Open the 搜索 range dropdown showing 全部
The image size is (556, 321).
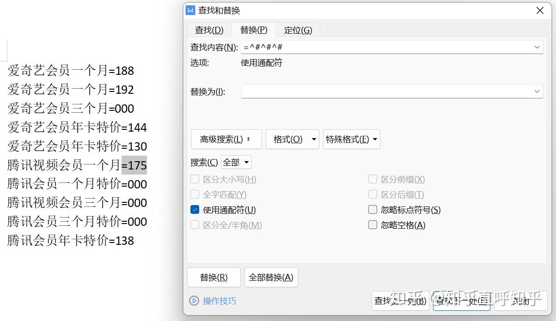(237, 163)
